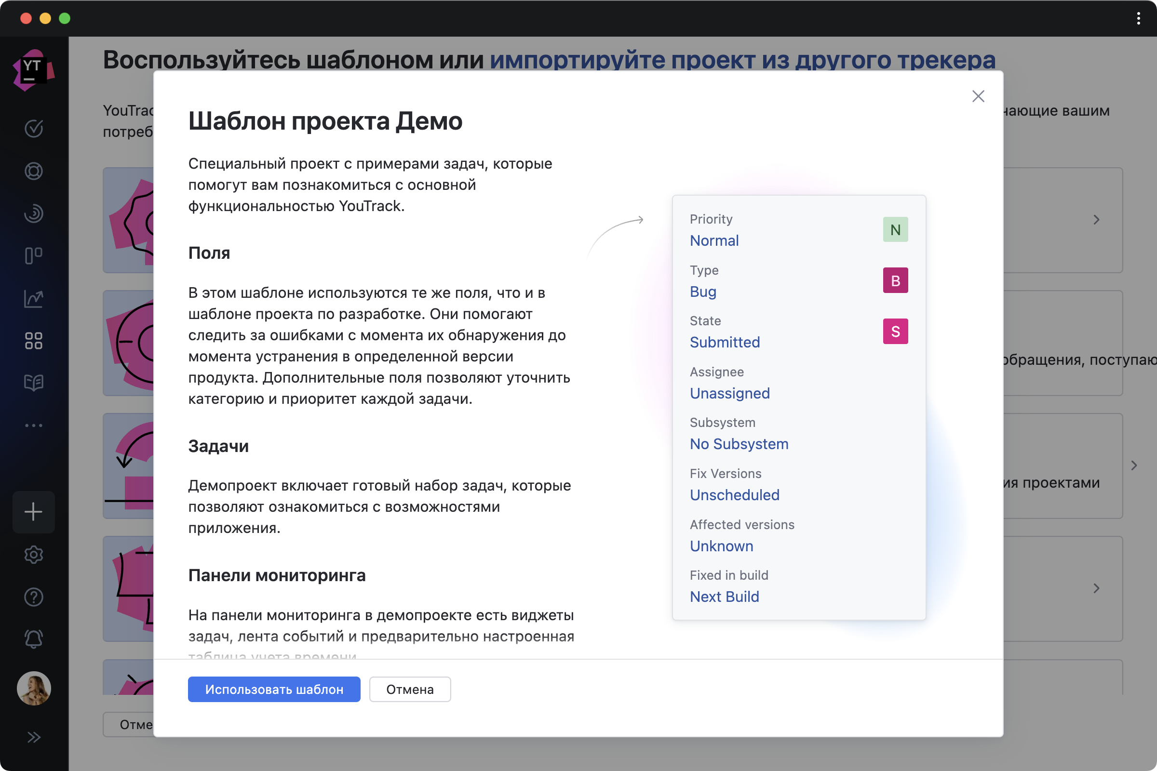
Task: Click the Задачи heading text
Action: point(218,447)
